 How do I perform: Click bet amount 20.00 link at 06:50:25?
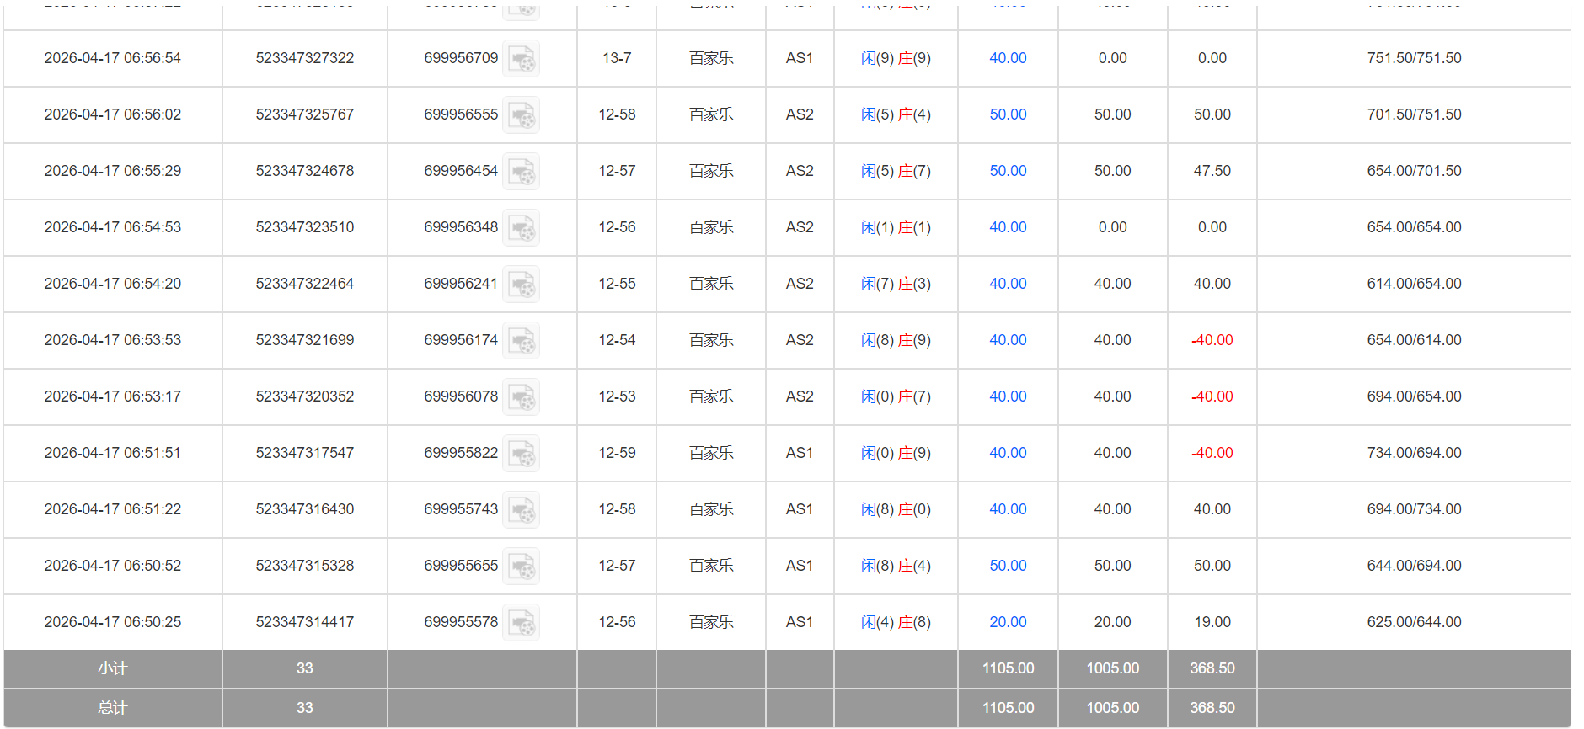[1008, 622]
